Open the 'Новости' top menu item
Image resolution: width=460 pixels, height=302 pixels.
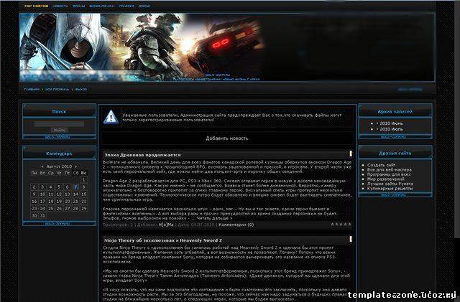60,6
